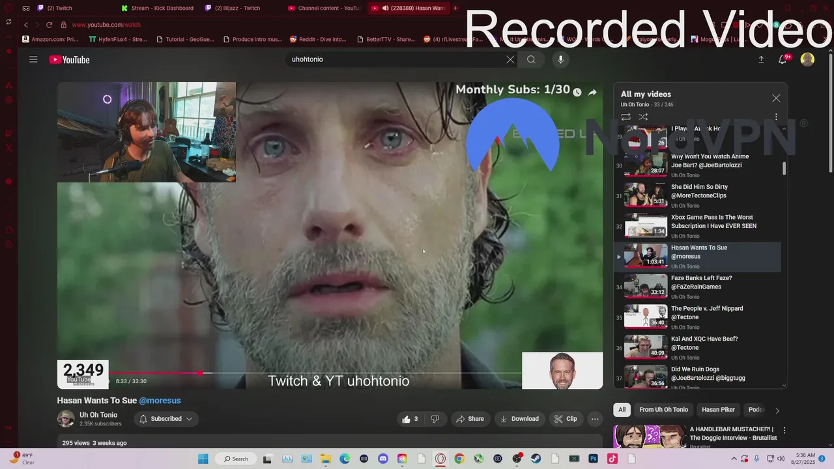
Task: Open taskbar Search box
Action: coord(235,459)
